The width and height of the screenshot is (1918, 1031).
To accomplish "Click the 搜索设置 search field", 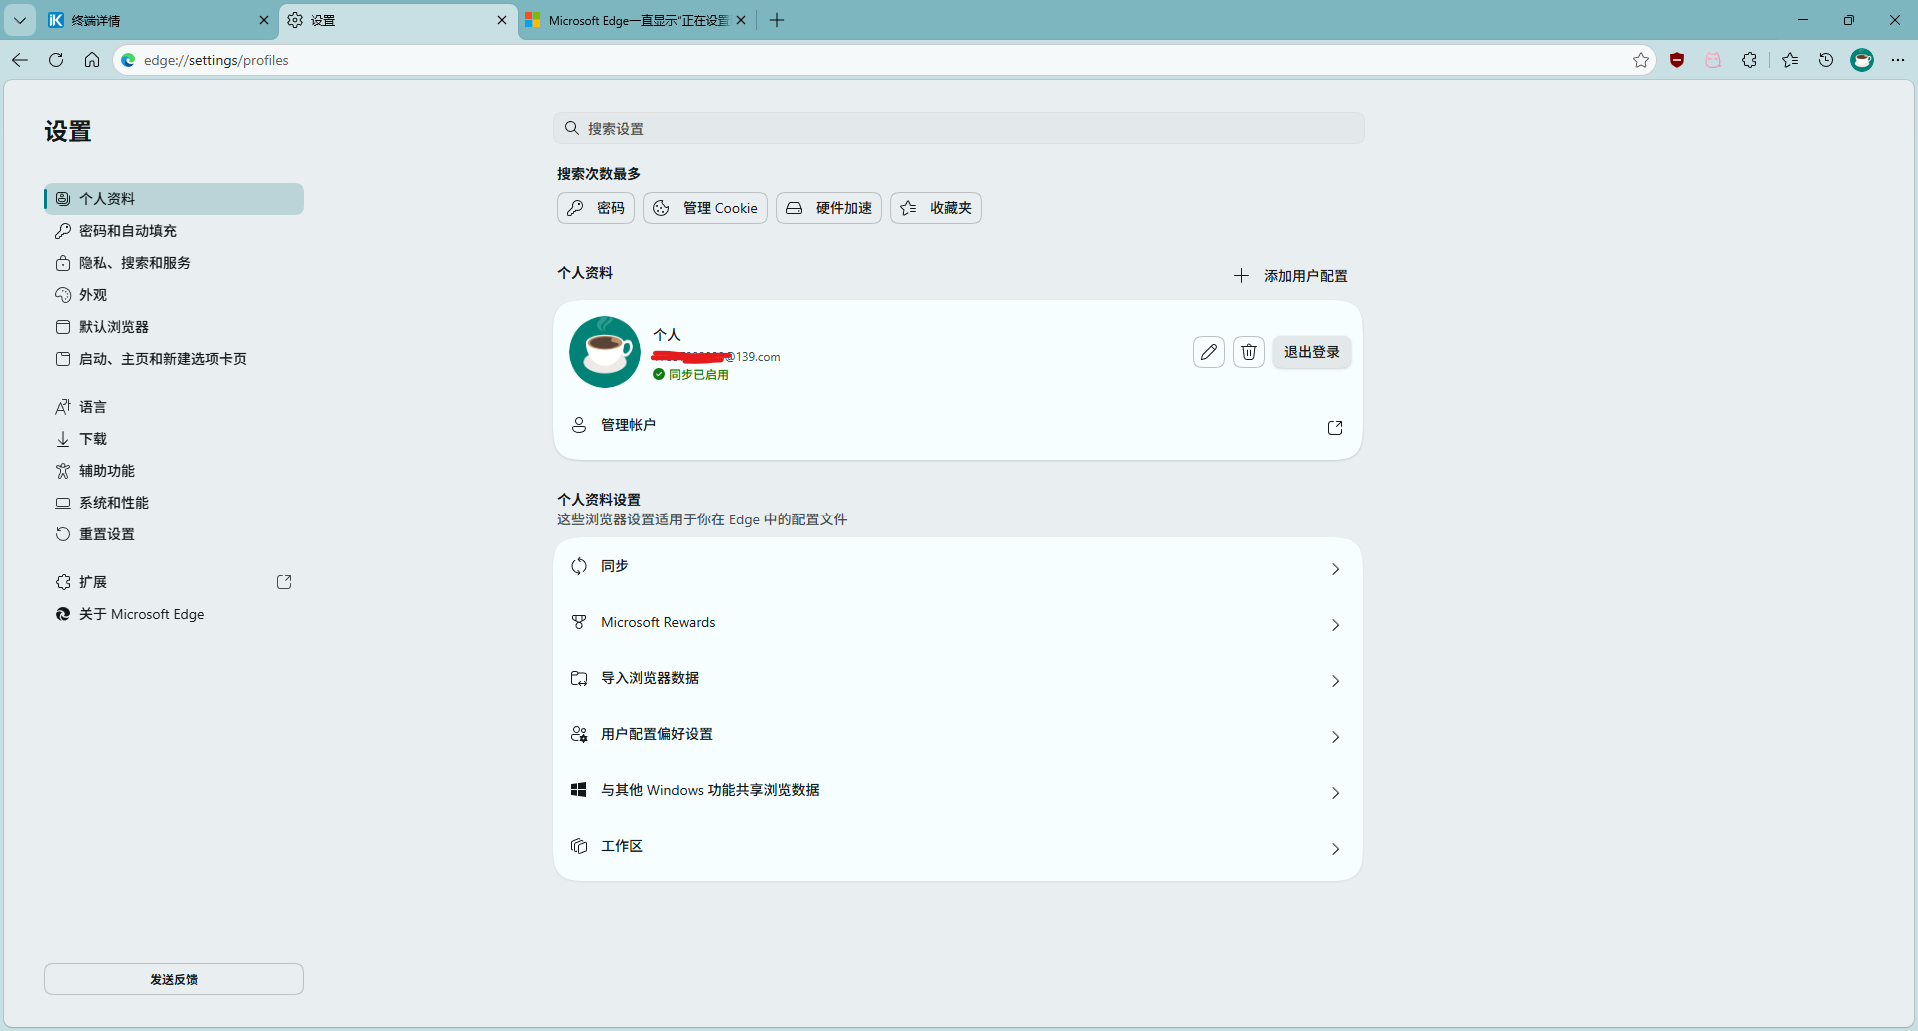I will pyautogui.click(x=959, y=128).
